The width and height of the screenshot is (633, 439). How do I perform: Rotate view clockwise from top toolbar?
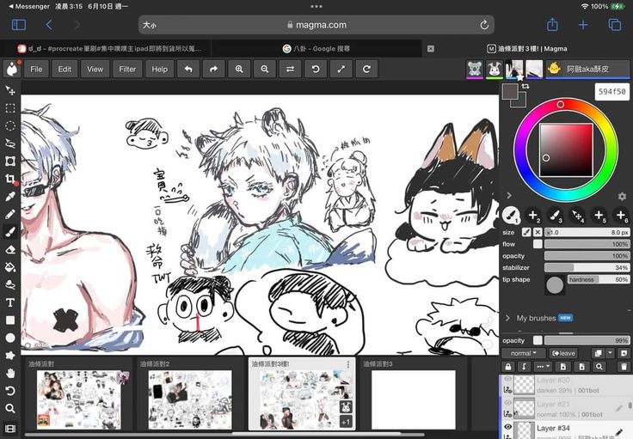coord(366,69)
